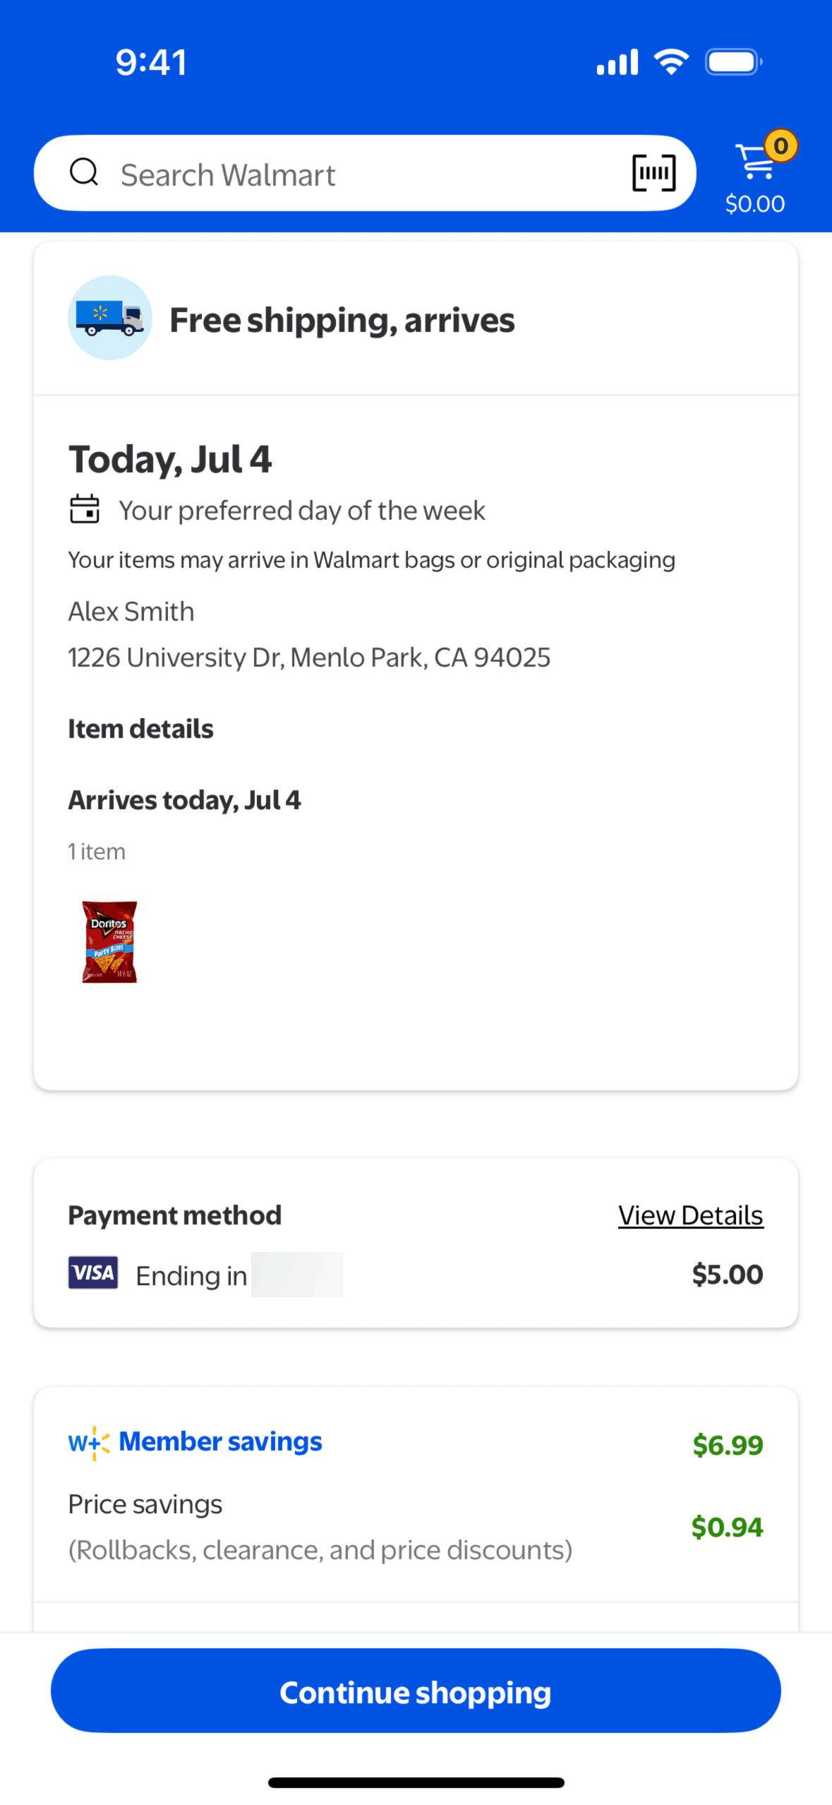Tap the Free shipping, arrives header

tap(342, 320)
